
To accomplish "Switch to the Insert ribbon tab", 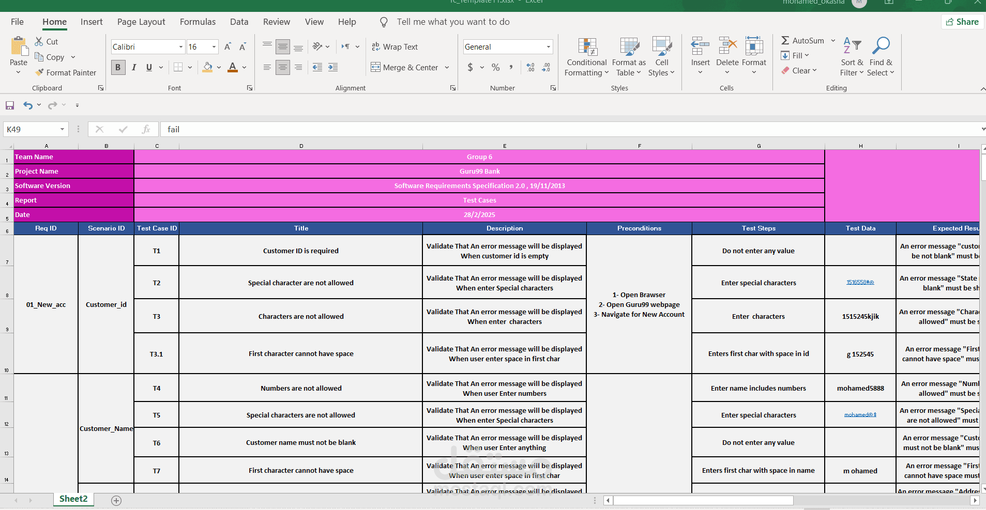I will tap(92, 22).
